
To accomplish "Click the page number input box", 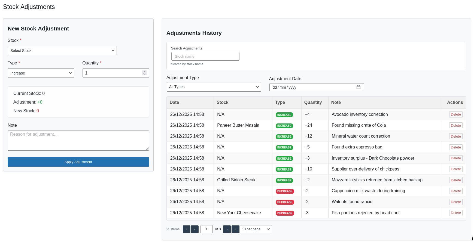I will pyautogui.click(x=206, y=229).
